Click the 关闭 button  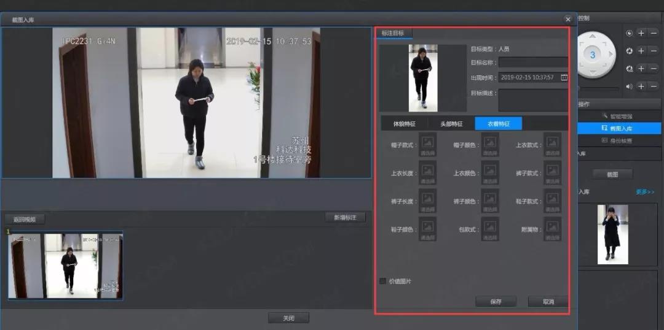(x=289, y=318)
